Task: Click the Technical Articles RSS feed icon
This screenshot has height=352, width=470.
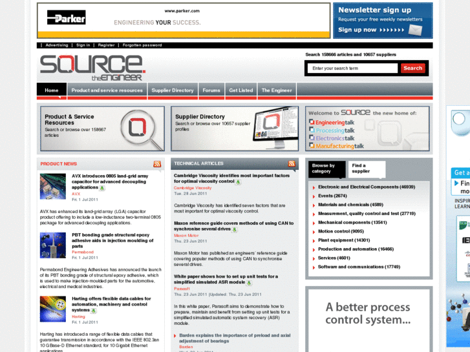Action: coord(292,163)
